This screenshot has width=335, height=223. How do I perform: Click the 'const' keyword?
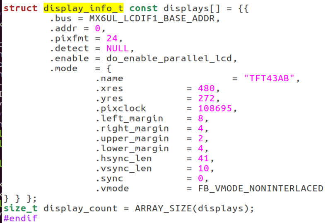pos(143,8)
